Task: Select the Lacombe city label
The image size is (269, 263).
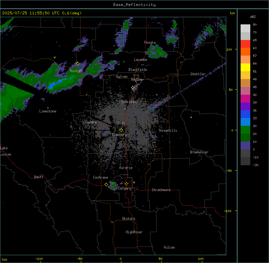Action: coord(140,60)
